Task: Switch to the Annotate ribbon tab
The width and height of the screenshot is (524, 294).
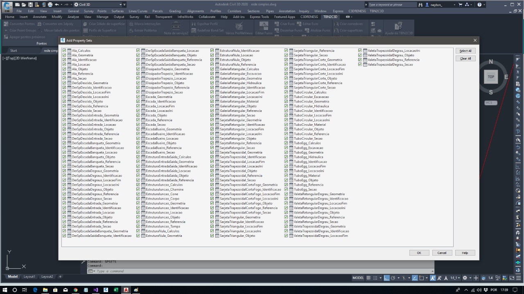Action: pyautogui.click(x=40, y=17)
